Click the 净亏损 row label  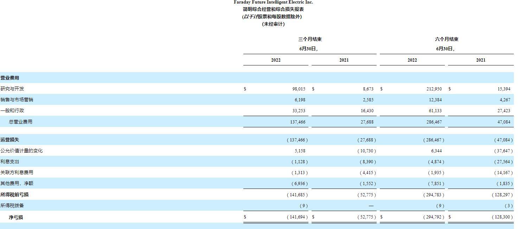16,218
